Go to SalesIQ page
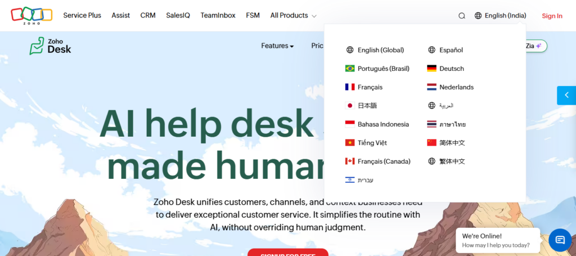The width and height of the screenshot is (576, 256). [178, 15]
